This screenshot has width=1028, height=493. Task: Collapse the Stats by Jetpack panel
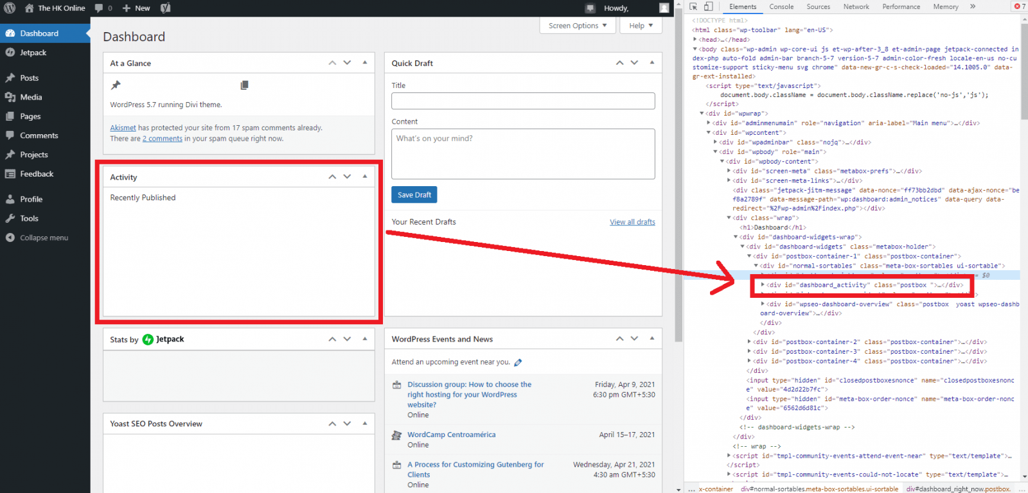pyautogui.click(x=365, y=339)
